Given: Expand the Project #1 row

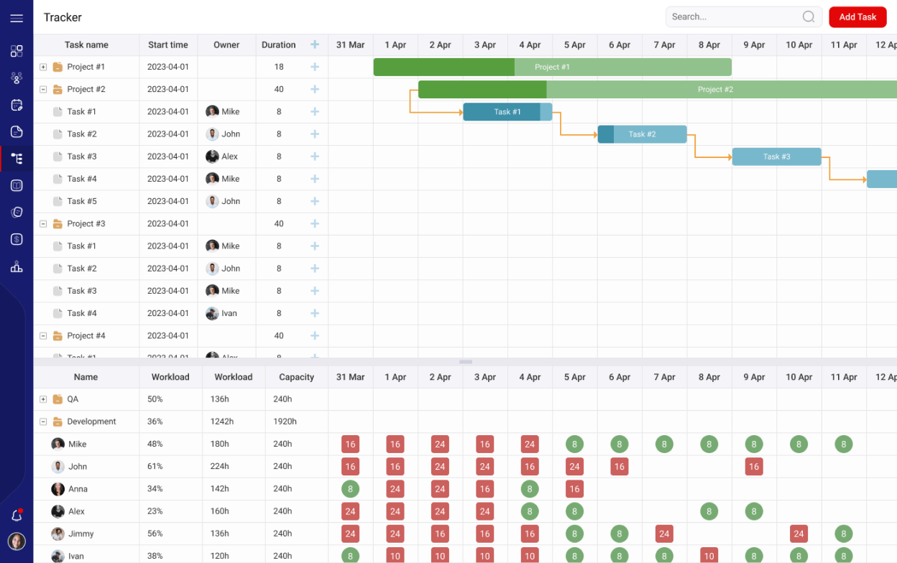Looking at the screenshot, I should pos(45,67).
